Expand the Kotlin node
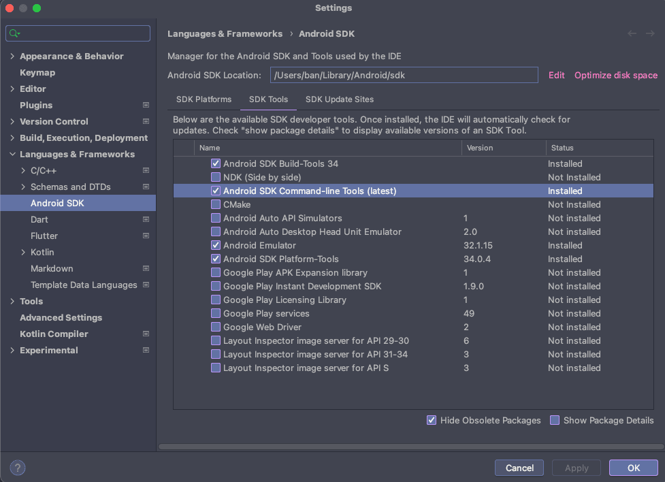665x482 pixels. pos(23,252)
